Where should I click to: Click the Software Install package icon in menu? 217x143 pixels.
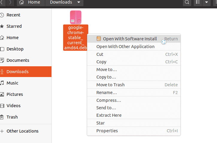point(99,39)
